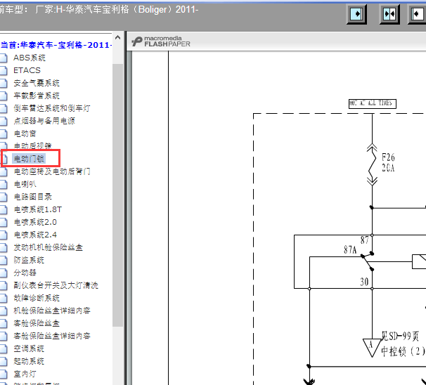Click the inward-facing arrows button in top bar
This screenshot has width=426, height=385.
coord(389,14)
